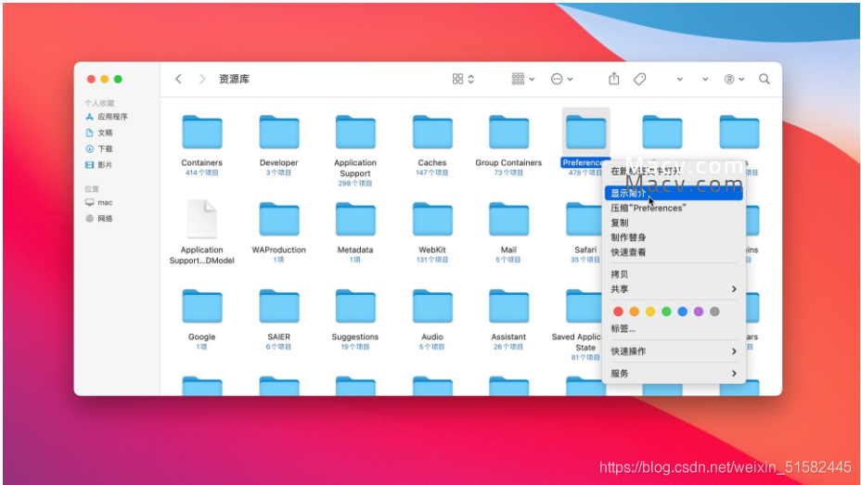The image size is (861, 485).
Task: Select the Caches folder
Action: (x=432, y=133)
